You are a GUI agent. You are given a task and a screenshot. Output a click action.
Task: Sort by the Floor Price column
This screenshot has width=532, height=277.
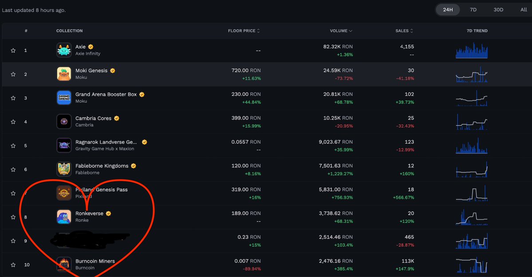[244, 31]
